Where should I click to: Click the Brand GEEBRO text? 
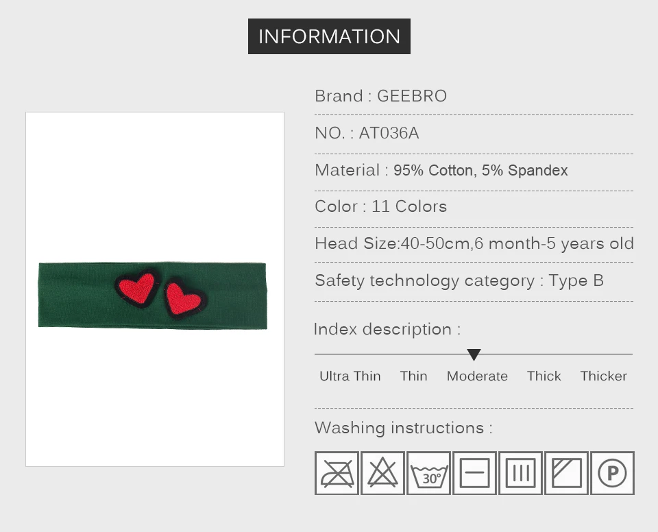[380, 96]
